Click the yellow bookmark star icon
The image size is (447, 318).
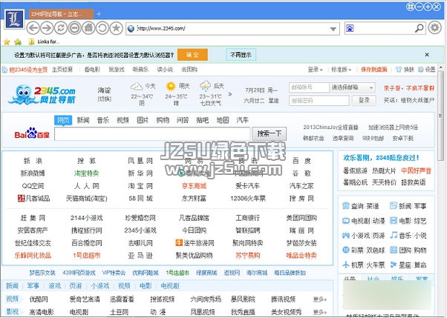7,42
